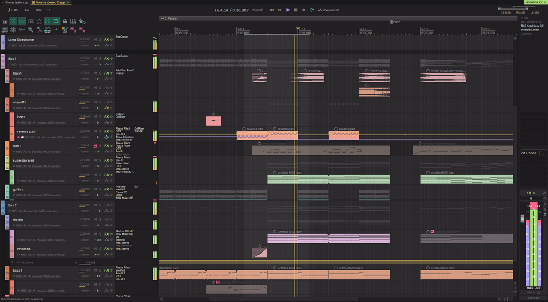
Task: Mute the Bus 1 track
Action: pyautogui.click(x=95, y=59)
